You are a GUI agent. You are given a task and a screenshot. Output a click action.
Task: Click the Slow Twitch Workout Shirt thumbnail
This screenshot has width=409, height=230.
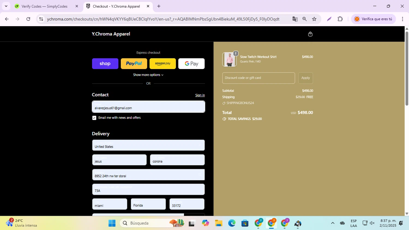click(229, 59)
